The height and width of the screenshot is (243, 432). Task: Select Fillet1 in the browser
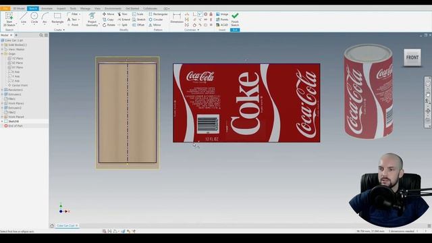click(9, 99)
